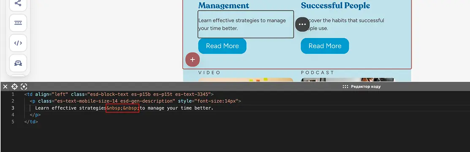Click line number 3 in code editor
The image size is (470, 152).
click(x=13, y=108)
